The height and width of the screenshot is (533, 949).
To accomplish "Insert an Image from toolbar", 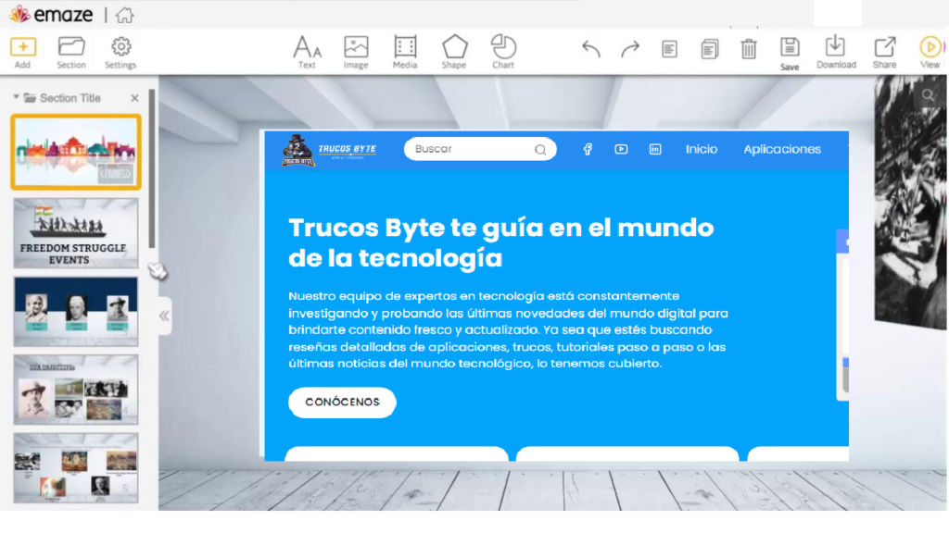I will pyautogui.click(x=356, y=53).
